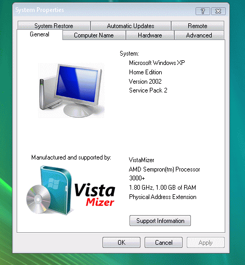Open Support Information
Screen dimensions: 245x265
point(160,221)
